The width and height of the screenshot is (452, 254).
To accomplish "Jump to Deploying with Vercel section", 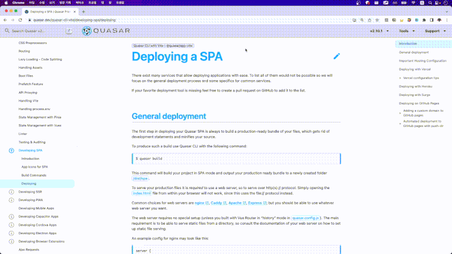I will point(415,69).
